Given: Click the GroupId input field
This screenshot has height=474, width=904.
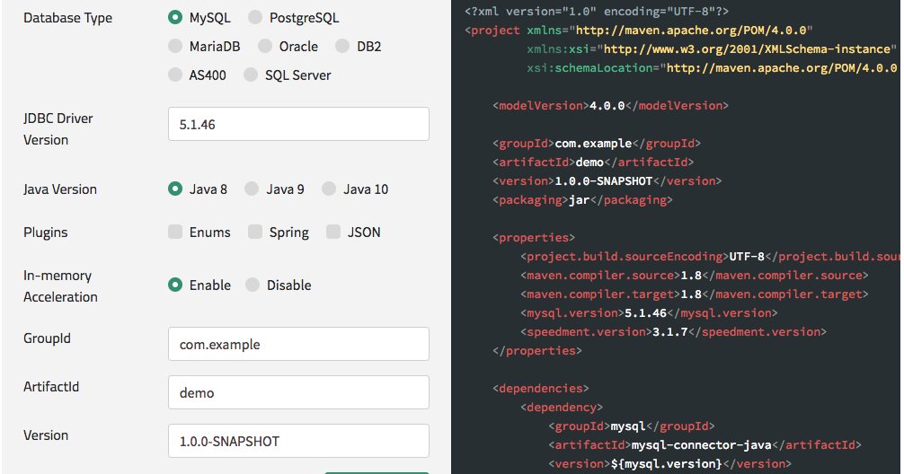Looking at the screenshot, I should [x=298, y=344].
